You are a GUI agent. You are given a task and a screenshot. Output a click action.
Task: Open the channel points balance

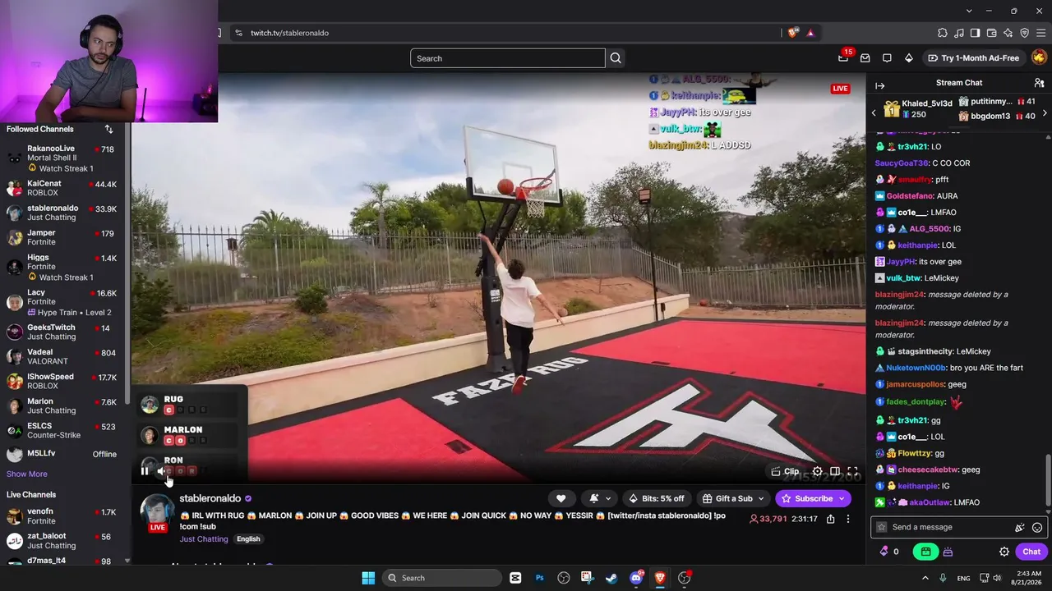[889, 552]
